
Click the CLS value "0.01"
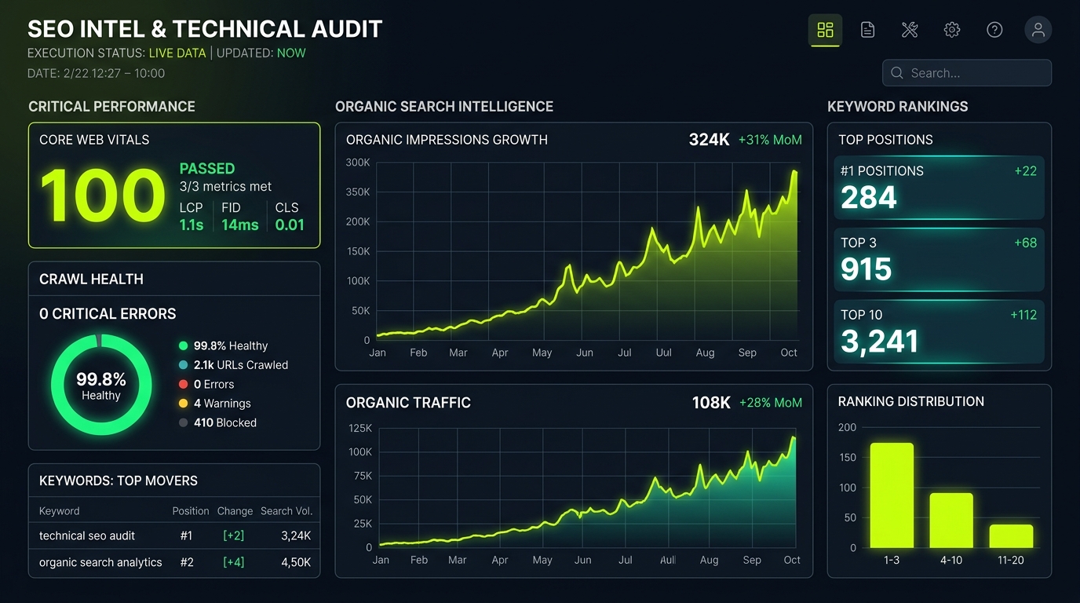[x=290, y=225]
